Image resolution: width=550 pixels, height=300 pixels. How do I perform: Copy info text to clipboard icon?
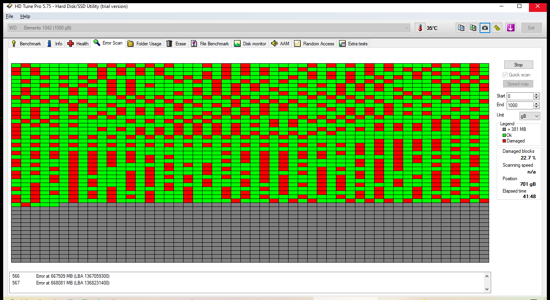[461, 28]
